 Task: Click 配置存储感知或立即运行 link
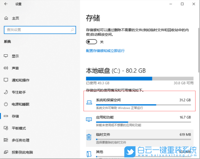105,51
